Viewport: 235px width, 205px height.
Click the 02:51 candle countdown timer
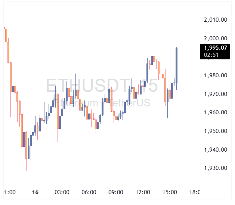coord(210,55)
